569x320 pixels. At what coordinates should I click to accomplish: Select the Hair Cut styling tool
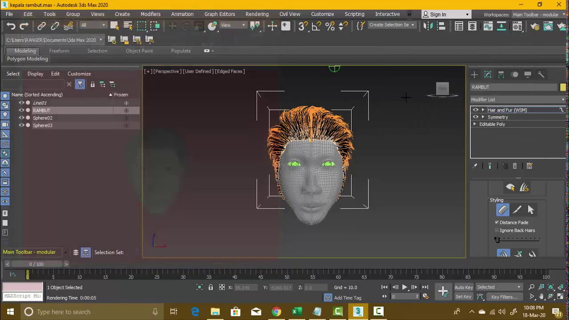517,210
